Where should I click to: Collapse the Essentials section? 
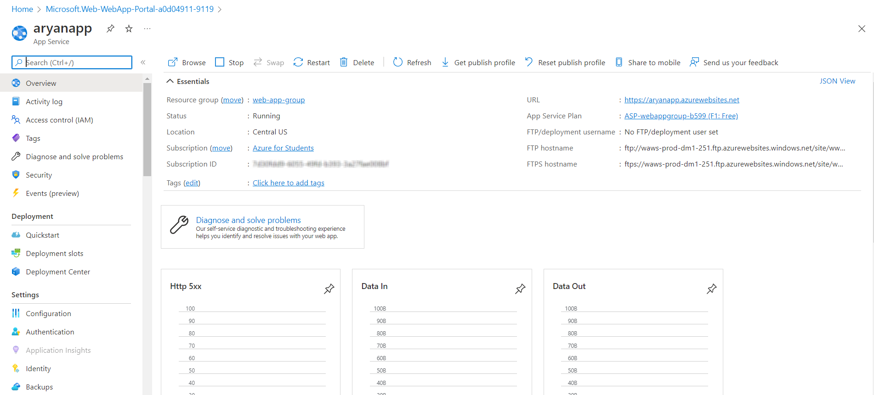(x=187, y=81)
